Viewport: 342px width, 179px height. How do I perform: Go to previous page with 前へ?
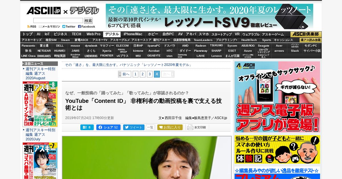[x=125, y=74]
